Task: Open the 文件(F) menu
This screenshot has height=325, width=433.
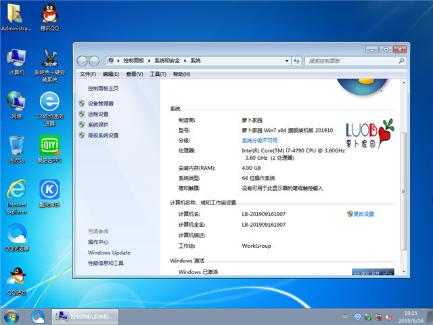Action: point(88,74)
